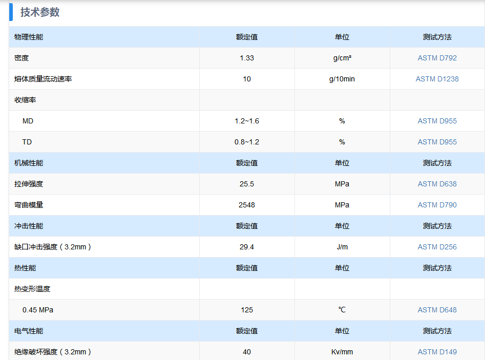Click the density value 1.33

246,58
